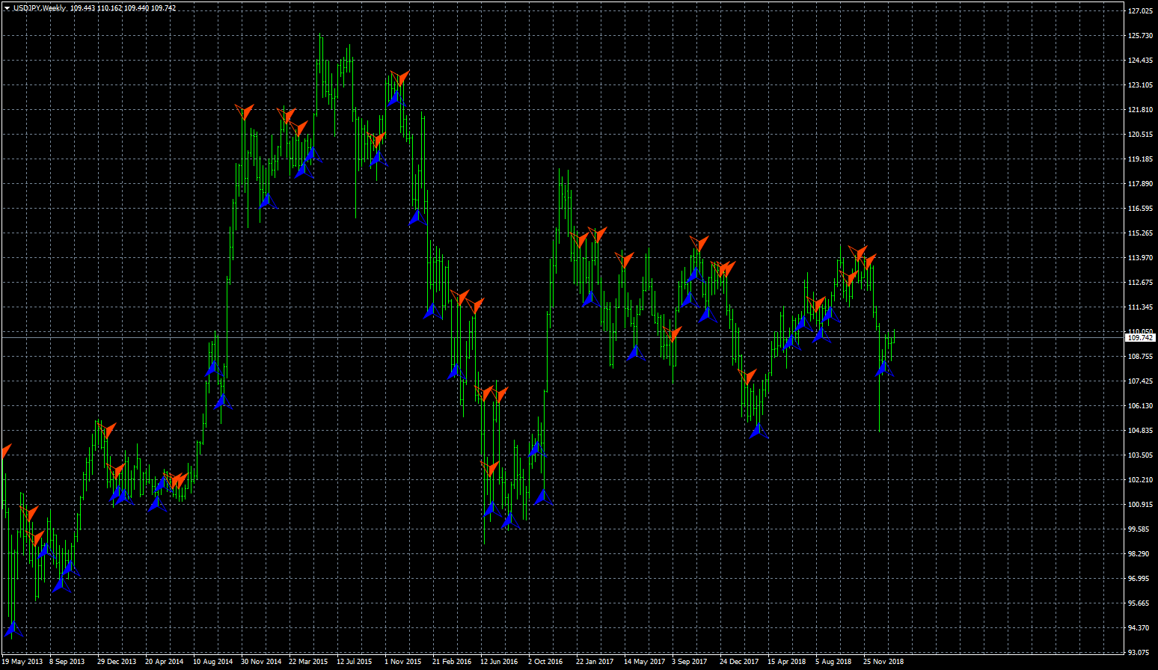Click the 100.915 price axis label
1158x670 pixels.
click(1139, 505)
